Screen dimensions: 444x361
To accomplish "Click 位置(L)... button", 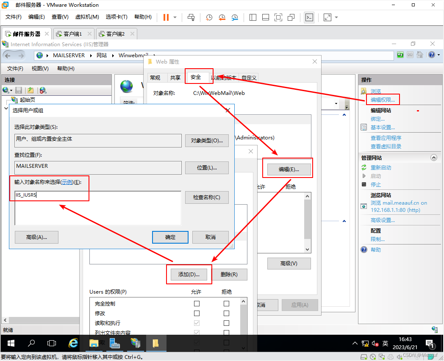I will 207,168.
